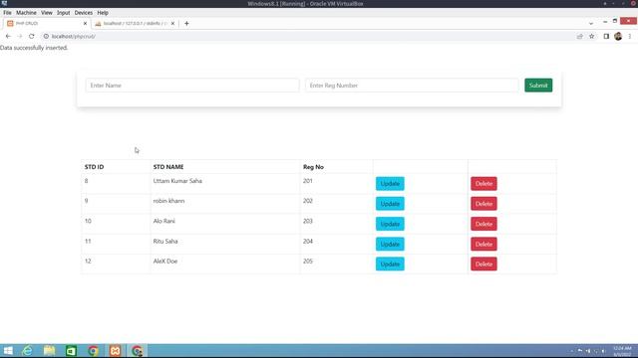Close the PHP CRUD tab
Viewport: 638px width, 358px height.
pos(85,24)
